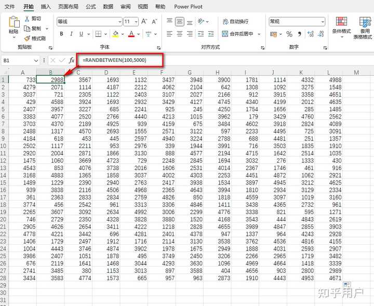The height and width of the screenshot is (306, 374).
Task: Click the insert function fx icon
Action: [x=72, y=60]
